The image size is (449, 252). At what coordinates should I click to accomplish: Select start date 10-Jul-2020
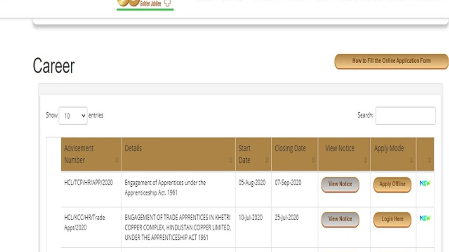pos(250,218)
